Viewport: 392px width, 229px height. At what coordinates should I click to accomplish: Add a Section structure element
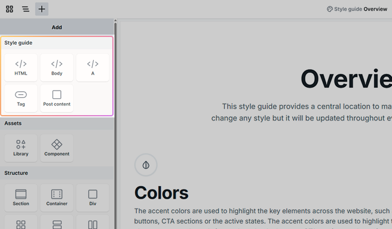pyautogui.click(x=21, y=197)
